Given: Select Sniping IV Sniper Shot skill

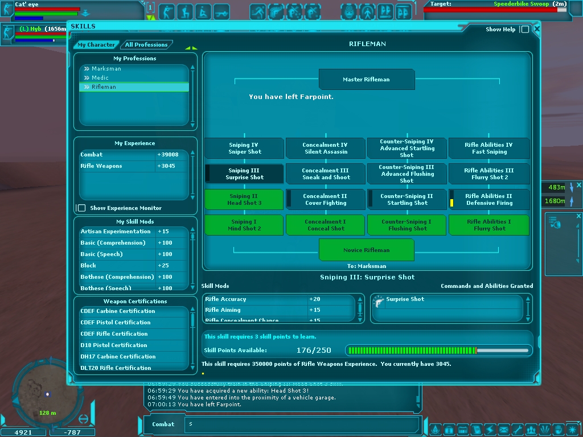Looking at the screenshot, I should coord(244,149).
